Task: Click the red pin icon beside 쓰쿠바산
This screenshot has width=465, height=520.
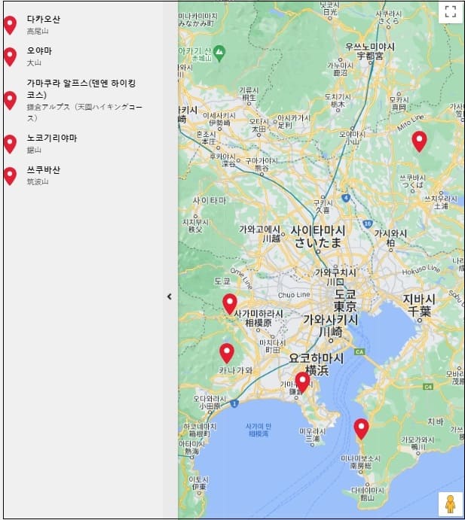Action: point(10,176)
